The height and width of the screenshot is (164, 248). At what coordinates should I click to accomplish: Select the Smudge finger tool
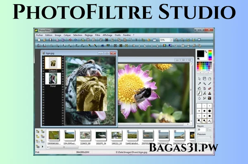point(204,98)
